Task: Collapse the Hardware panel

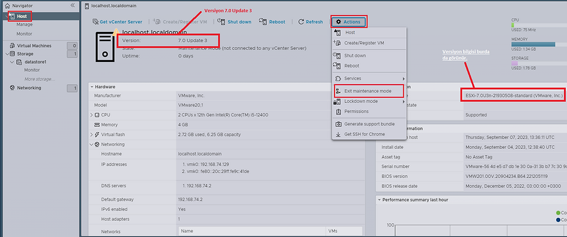Action: (x=92, y=87)
